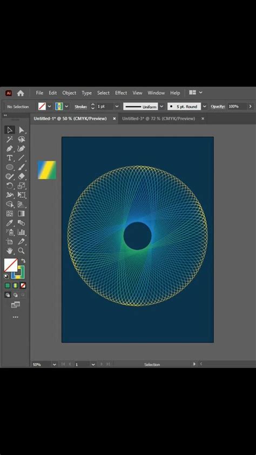
Task: Open stroke color dropdown in control bar
Action: 66,106
